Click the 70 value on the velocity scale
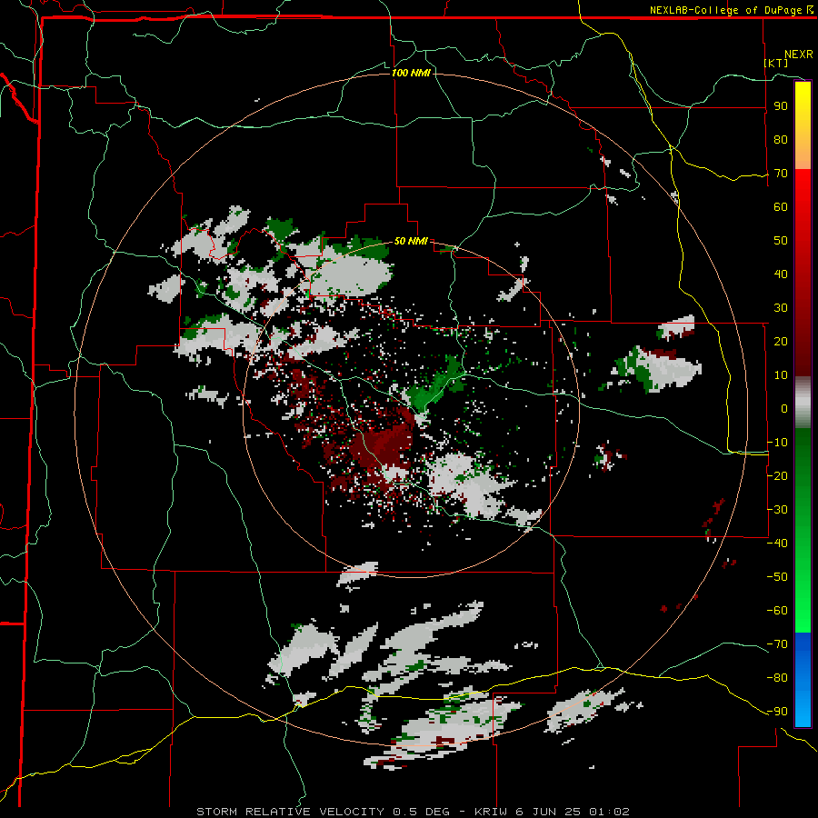The image size is (818, 818). (781, 174)
